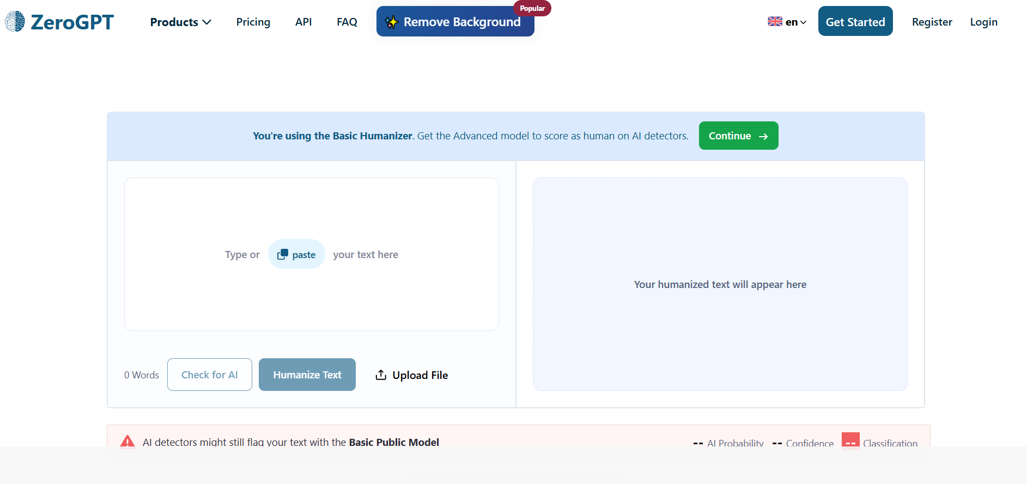Click the ZeroGPT brain logo icon

click(15, 22)
